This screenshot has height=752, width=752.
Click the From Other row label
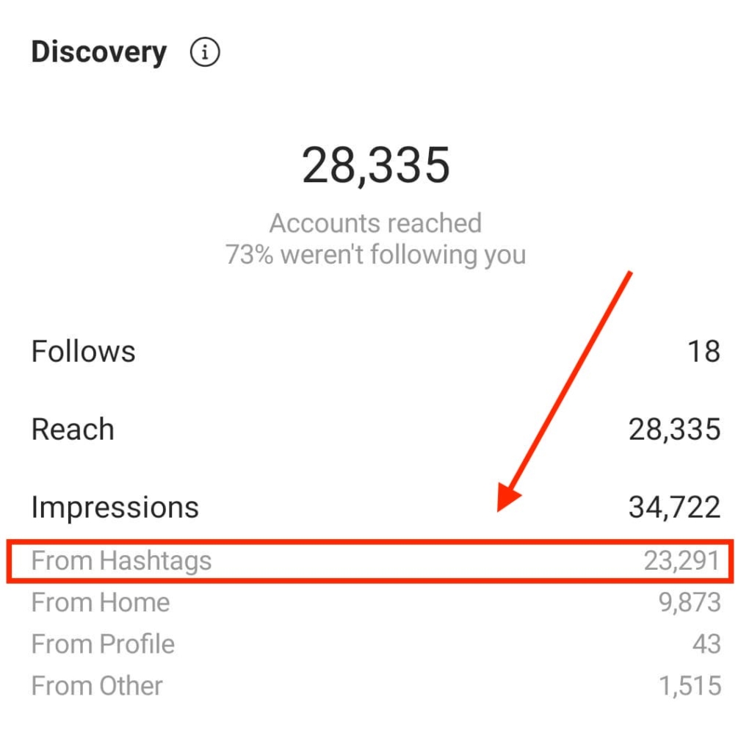click(x=97, y=686)
